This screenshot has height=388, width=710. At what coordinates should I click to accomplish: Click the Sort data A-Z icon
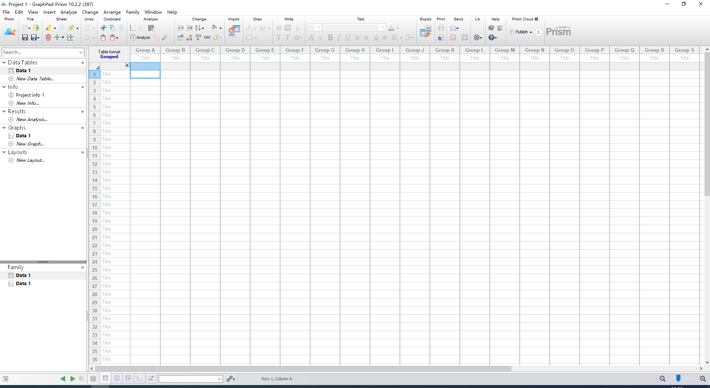(x=199, y=28)
